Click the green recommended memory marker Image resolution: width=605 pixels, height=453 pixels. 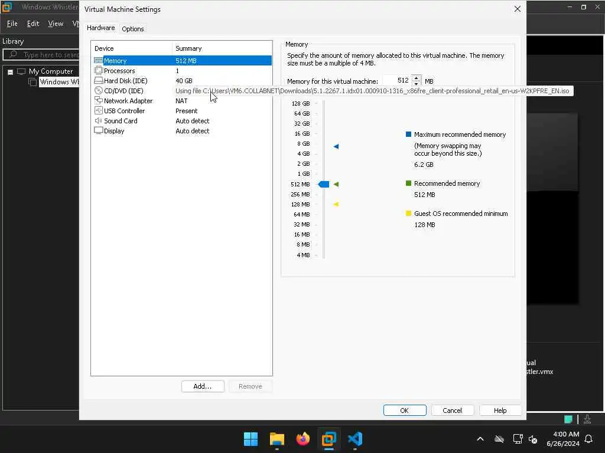[336, 184]
